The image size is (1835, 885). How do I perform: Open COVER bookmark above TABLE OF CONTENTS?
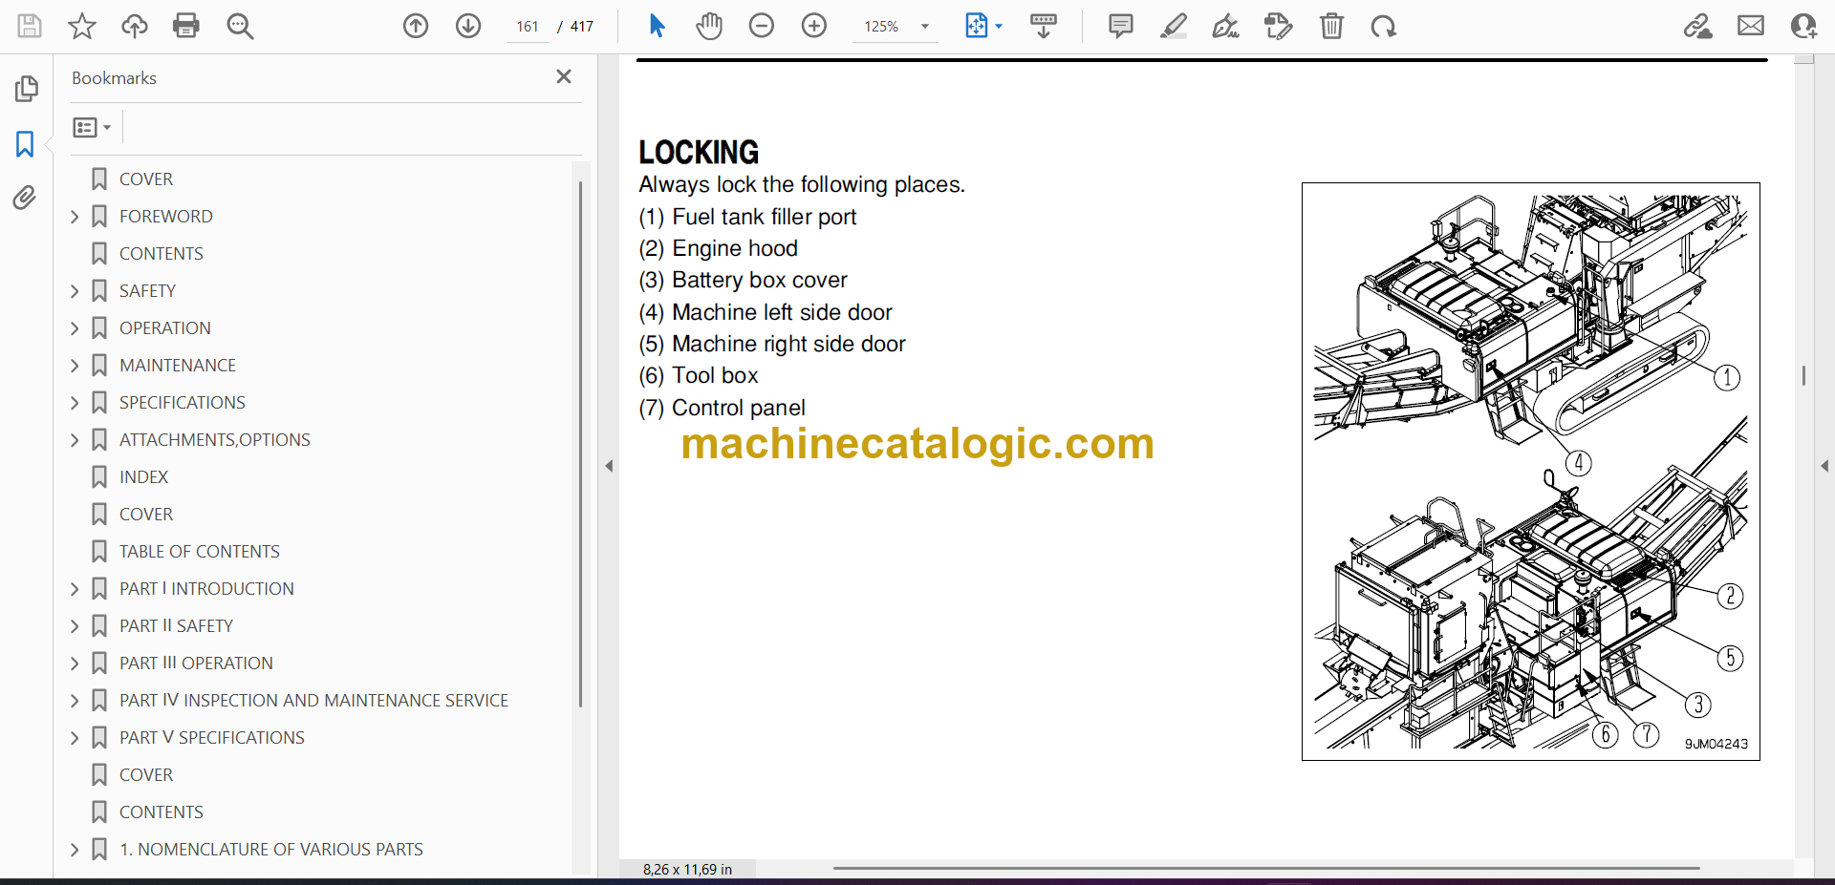click(146, 515)
